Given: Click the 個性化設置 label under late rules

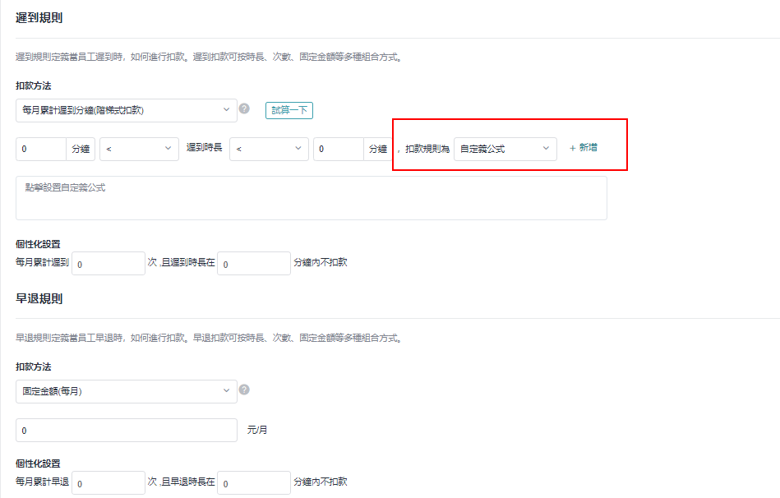Looking at the screenshot, I should click(x=38, y=245).
